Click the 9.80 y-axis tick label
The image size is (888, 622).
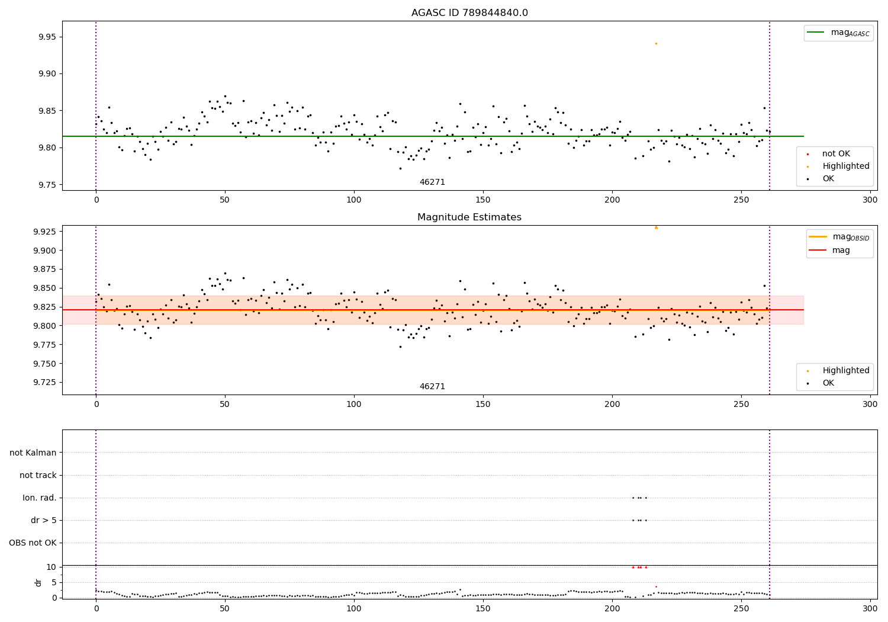(x=47, y=148)
